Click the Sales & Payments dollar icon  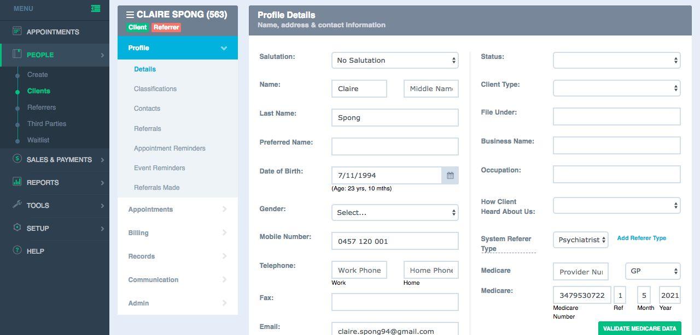coord(17,159)
